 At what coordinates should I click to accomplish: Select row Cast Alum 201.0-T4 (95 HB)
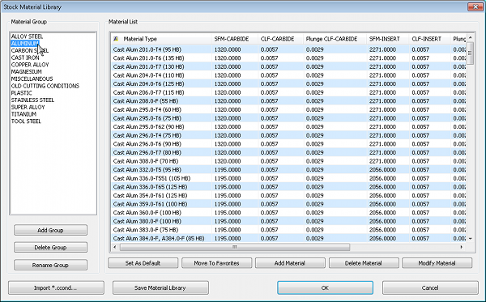(288, 49)
